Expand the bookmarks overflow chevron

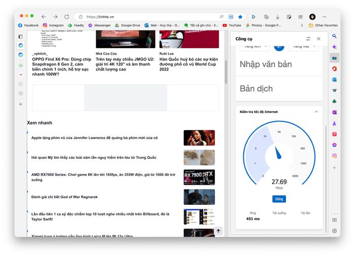302,25
